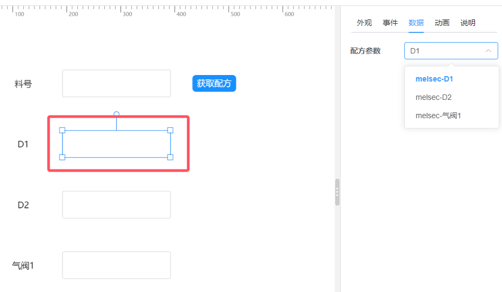Select the D2 input box on canvas

tap(117, 205)
